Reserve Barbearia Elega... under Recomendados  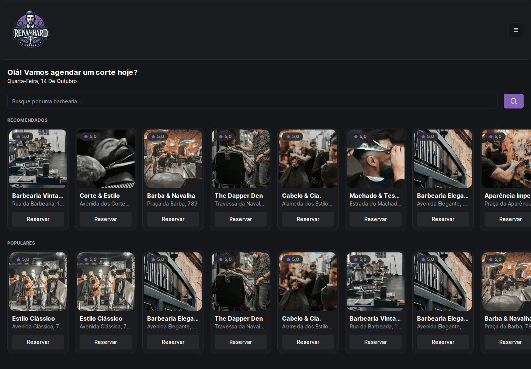443,219
